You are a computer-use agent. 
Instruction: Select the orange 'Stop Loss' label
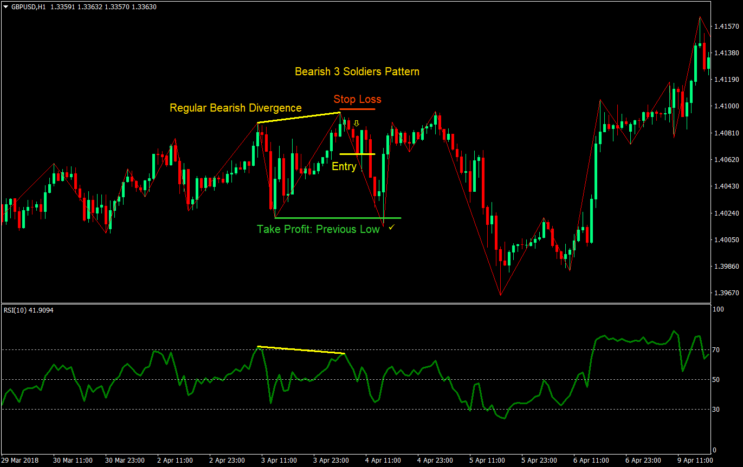(357, 99)
